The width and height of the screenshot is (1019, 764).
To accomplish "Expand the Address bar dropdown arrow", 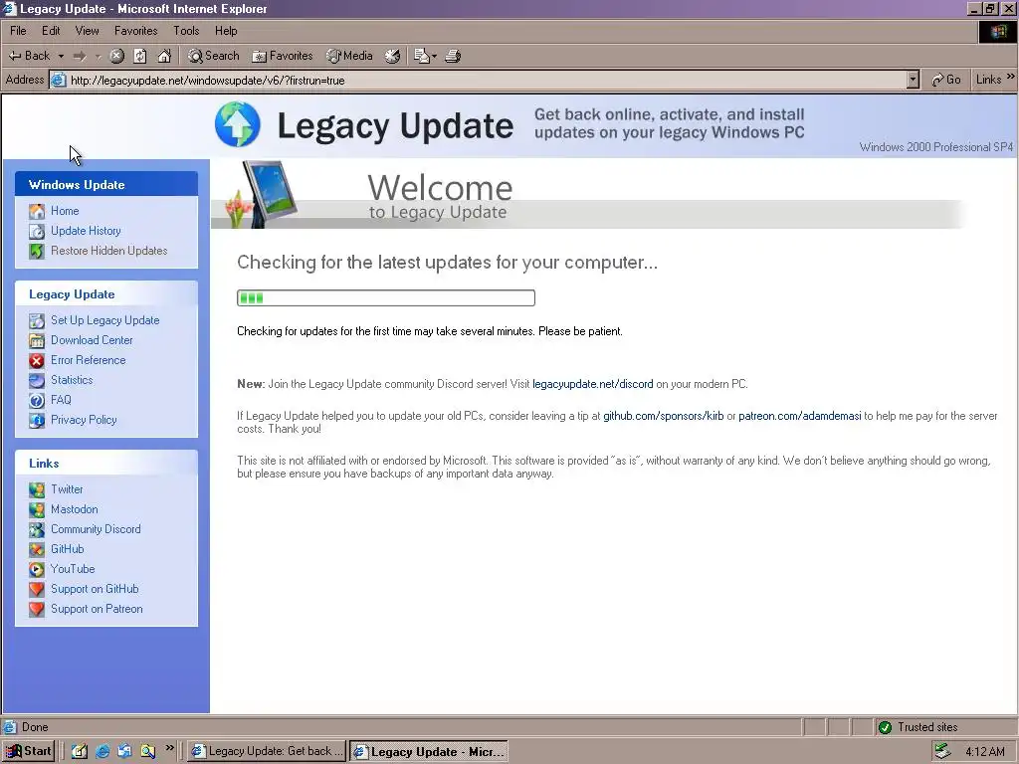I will [x=914, y=80].
